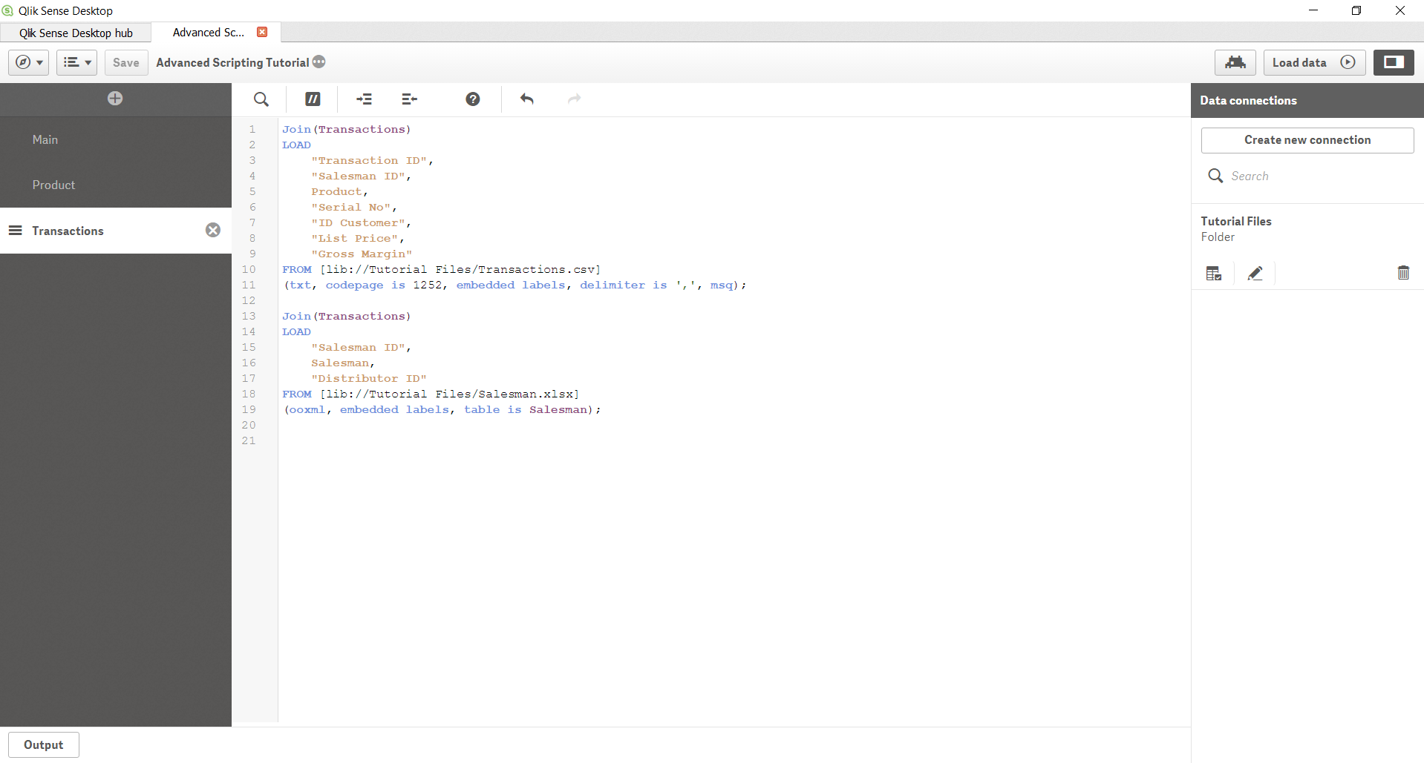
Task: Click the ooxml embedded labels line
Action: tap(442, 409)
